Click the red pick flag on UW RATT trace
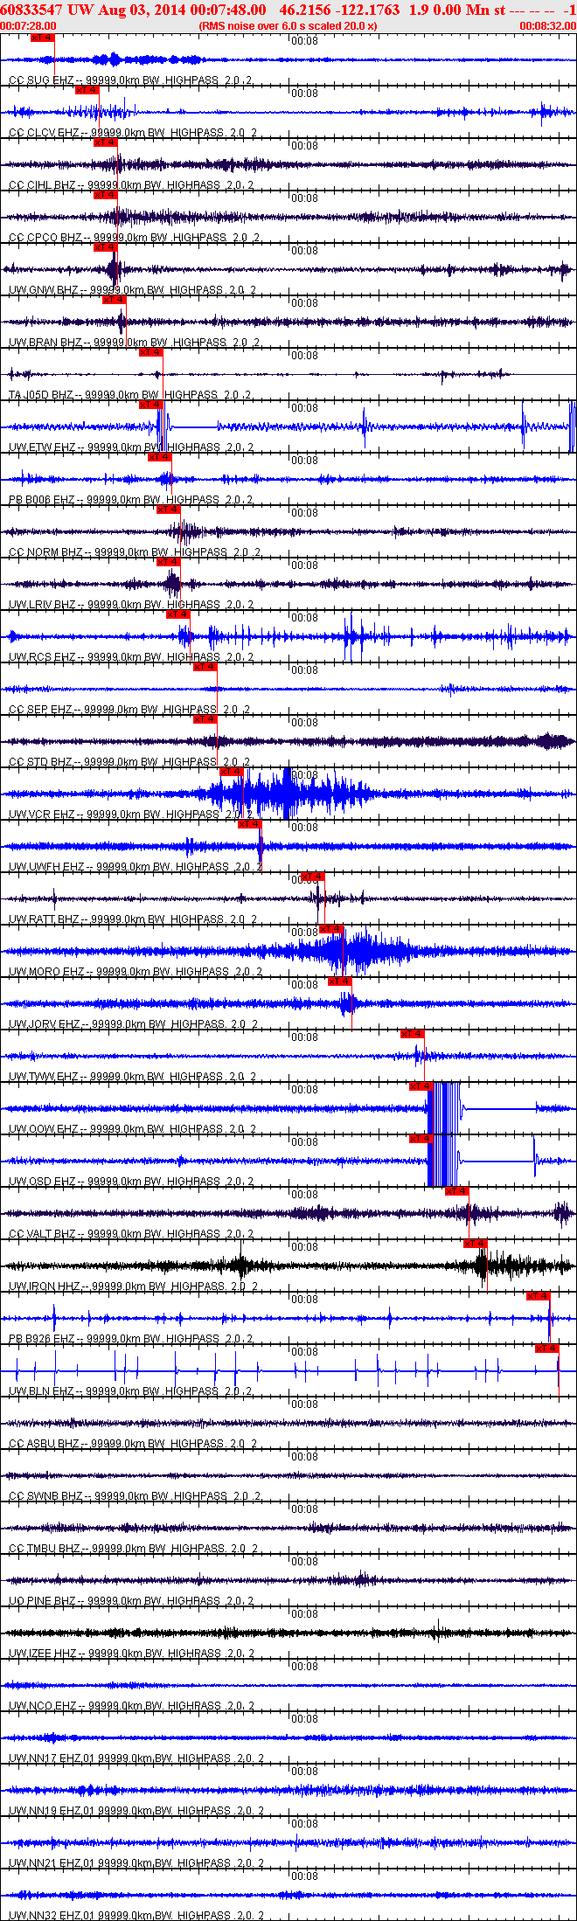The height and width of the screenshot is (1921, 577). click(312, 877)
